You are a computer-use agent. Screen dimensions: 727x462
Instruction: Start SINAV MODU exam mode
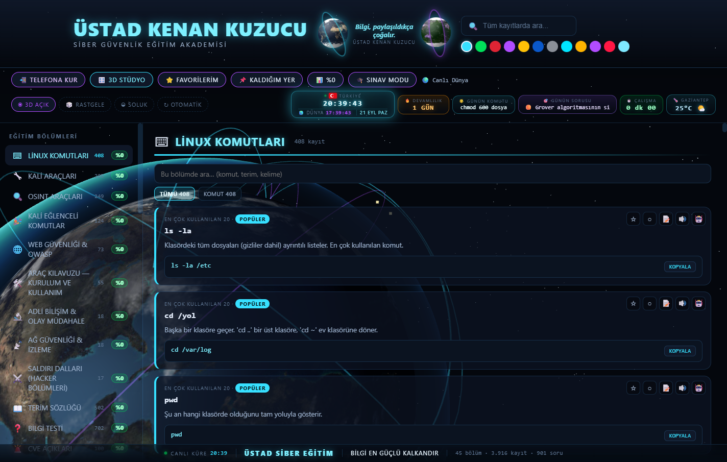click(382, 80)
